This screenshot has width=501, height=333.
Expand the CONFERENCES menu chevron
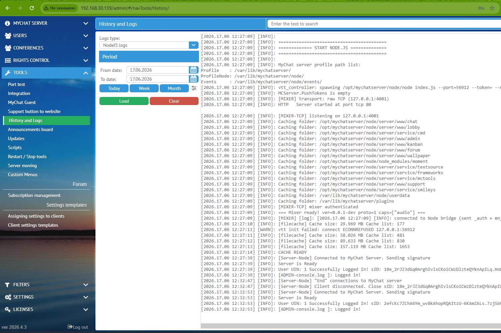point(86,48)
